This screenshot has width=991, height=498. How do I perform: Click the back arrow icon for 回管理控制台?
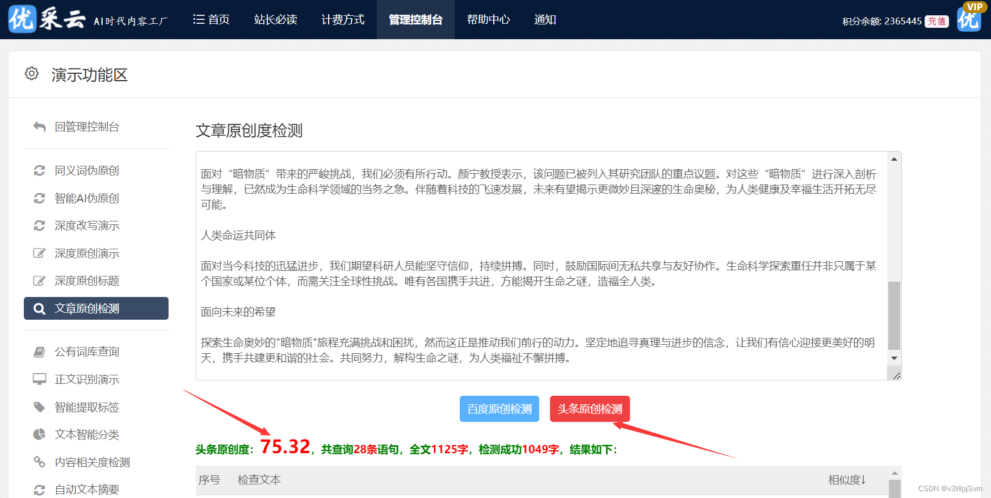click(39, 127)
